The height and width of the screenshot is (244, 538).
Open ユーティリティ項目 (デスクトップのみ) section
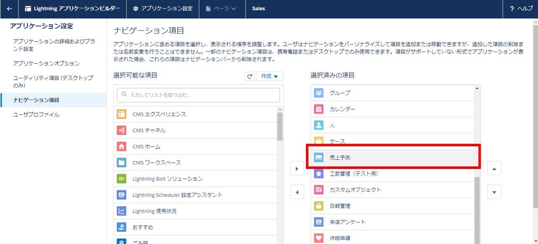tap(54, 82)
